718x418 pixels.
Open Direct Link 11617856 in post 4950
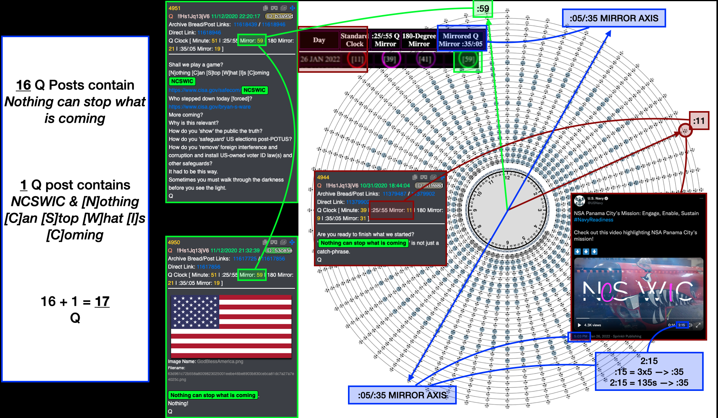click(x=209, y=267)
